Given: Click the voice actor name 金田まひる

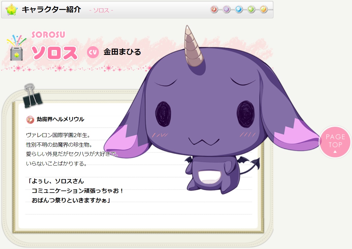Looking at the screenshot, I should [122, 52].
